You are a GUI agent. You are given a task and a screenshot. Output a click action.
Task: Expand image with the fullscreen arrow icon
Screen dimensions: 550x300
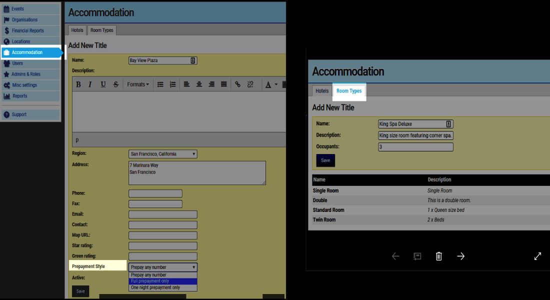537,256
